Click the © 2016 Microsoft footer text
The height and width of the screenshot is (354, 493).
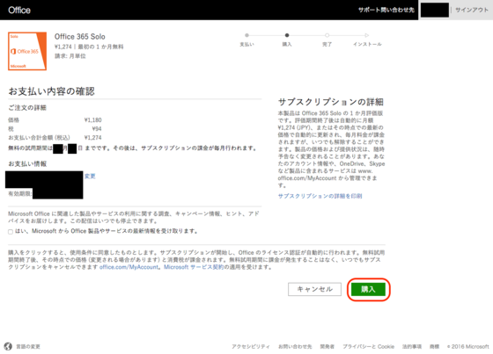click(x=468, y=347)
